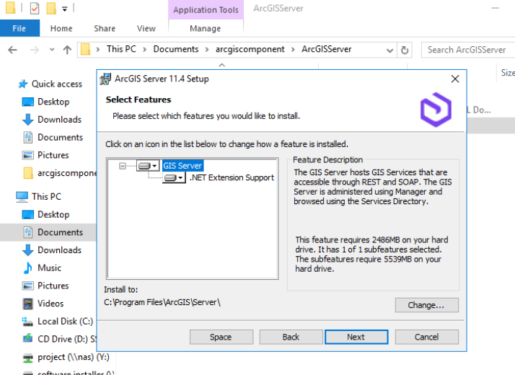Open recent locations dropdown chevron
This screenshot has height=375, width=515.
coord(52,50)
